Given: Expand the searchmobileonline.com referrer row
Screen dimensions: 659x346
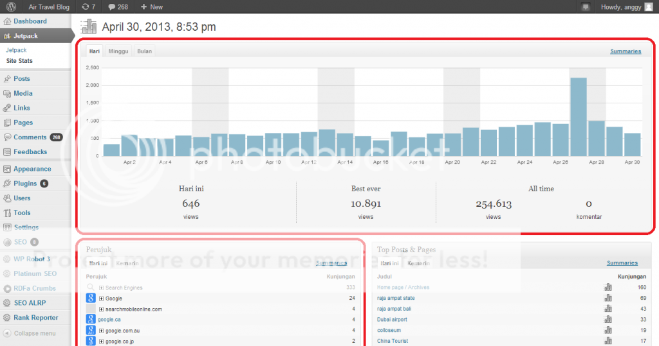Looking at the screenshot, I should (101, 309).
